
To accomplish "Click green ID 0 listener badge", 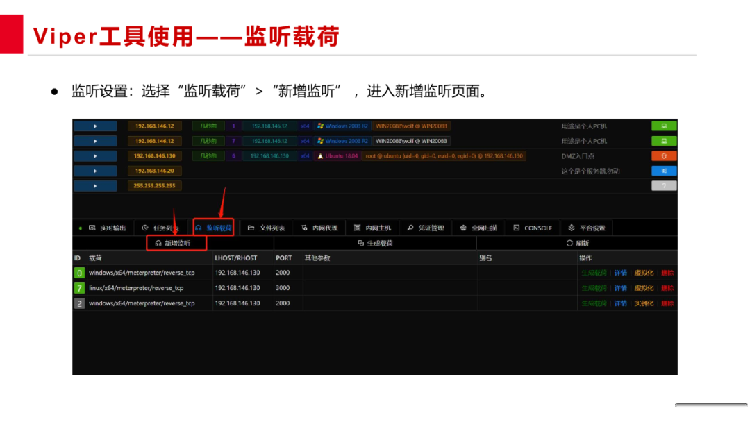I will pyautogui.click(x=79, y=273).
